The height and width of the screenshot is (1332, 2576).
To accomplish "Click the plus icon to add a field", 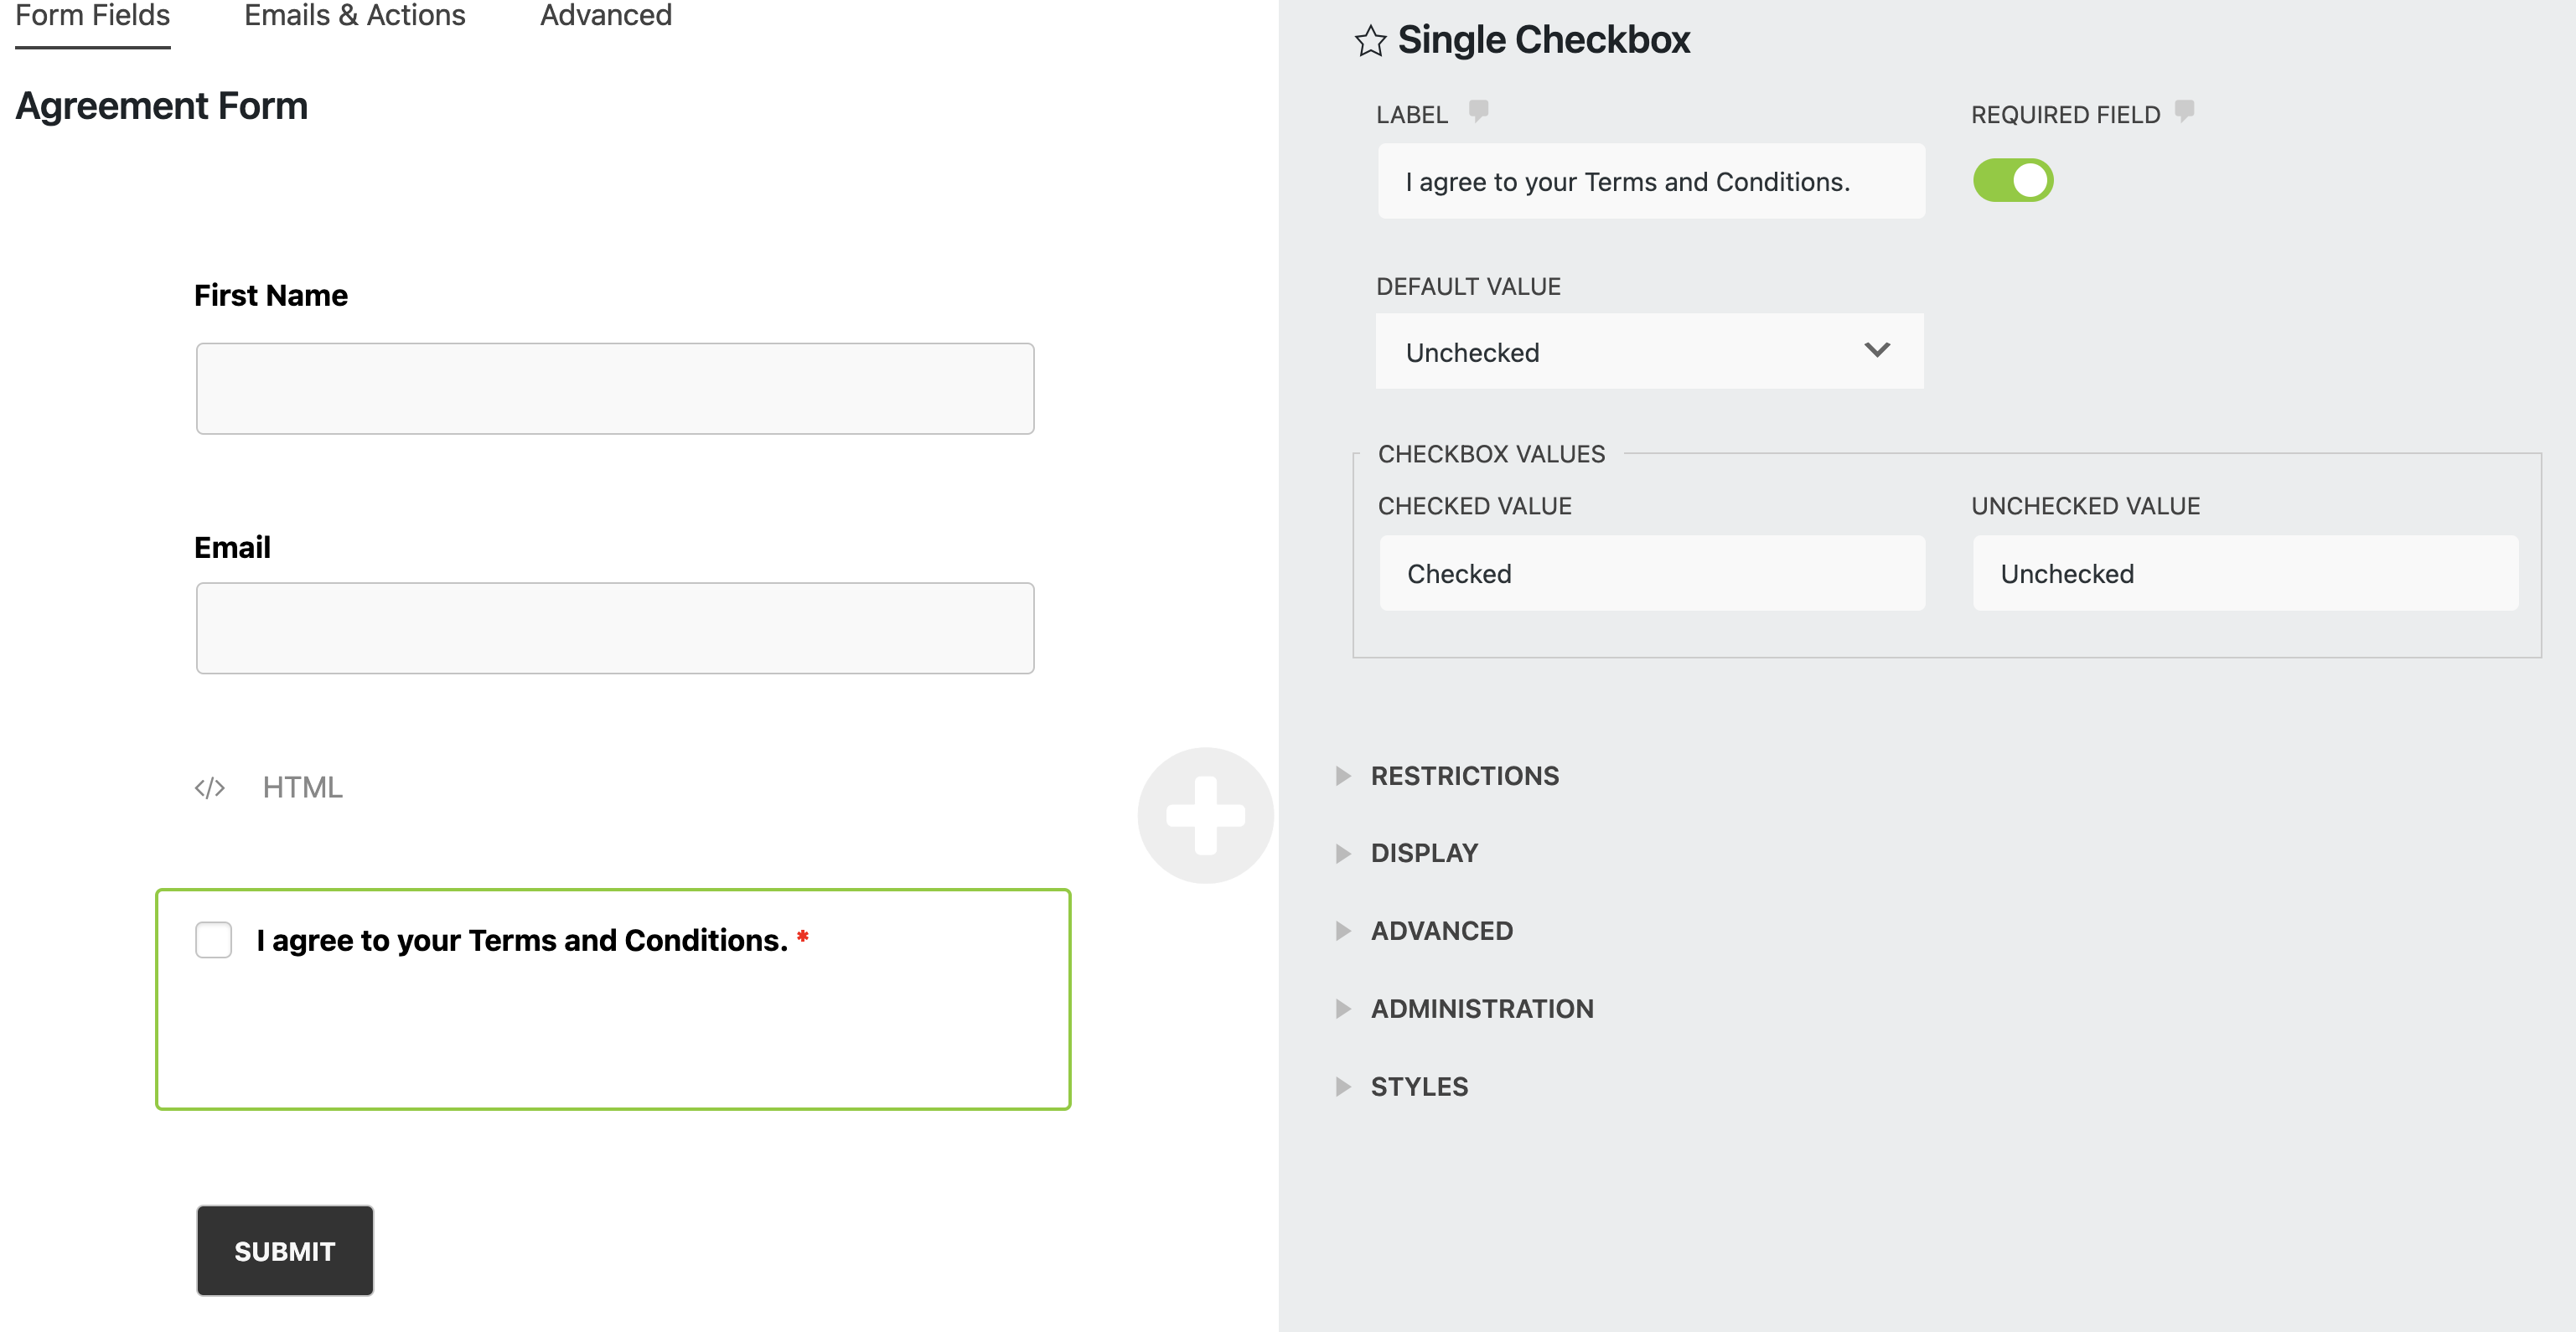I will (x=1205, y=816).
